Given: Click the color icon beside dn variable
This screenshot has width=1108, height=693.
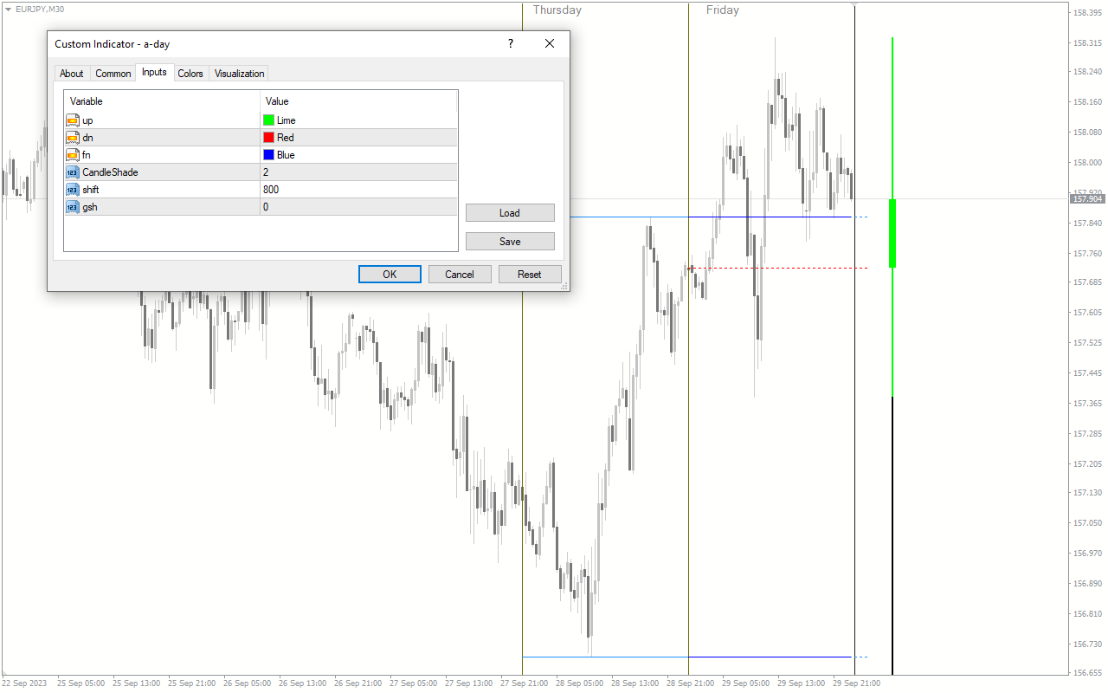Looking at the screenshot, I should pos(73,138).
